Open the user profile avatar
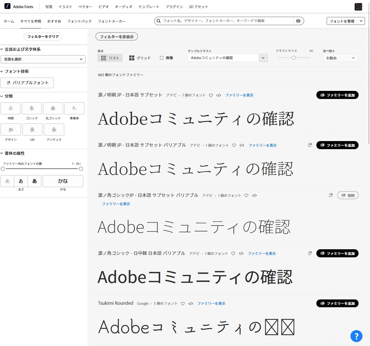This screenshot has width=370, height=346. pos(358,7)
